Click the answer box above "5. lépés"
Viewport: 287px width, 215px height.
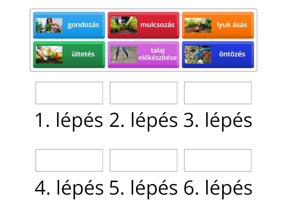[x=143, y=160]
